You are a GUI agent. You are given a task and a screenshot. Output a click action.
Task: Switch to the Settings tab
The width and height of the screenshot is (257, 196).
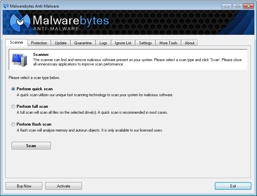pos(145,43)
